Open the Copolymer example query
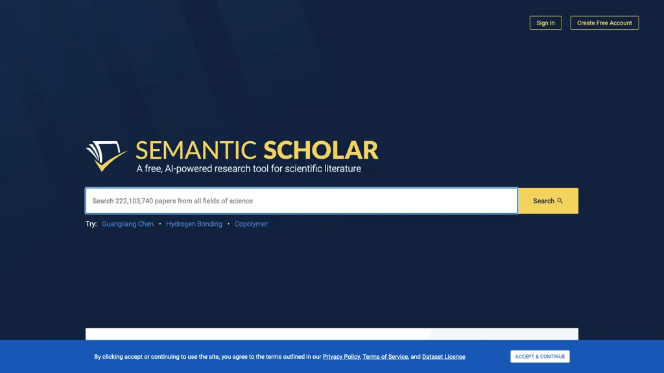664x373 pixels. (x=251, y=223)
